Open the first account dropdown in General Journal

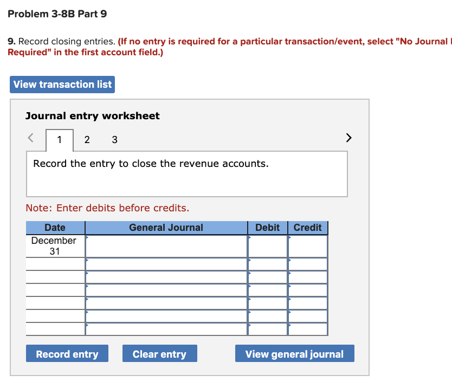click(86, 238)
